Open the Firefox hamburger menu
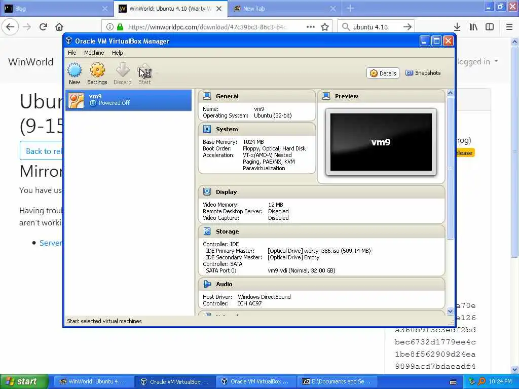Viewport: 519px width, 389px height. click(x=509, y=27)
